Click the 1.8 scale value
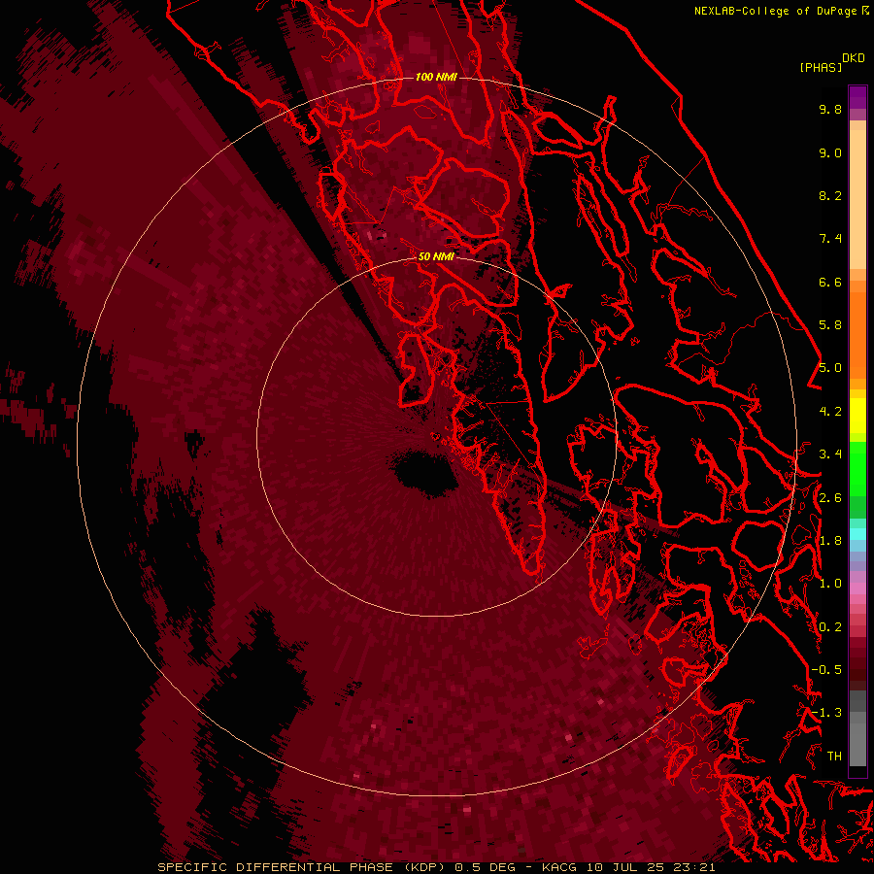 coord(830,541)
